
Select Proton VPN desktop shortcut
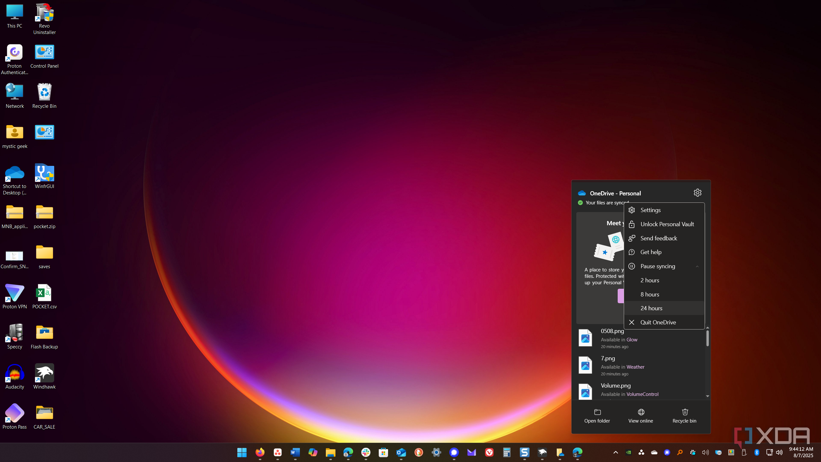coord(15,296)
